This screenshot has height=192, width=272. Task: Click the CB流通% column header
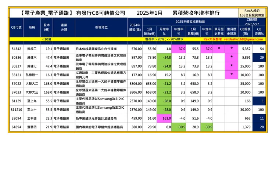[x=259, y=31]
